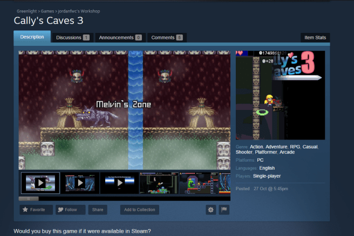Play the second video thumbnail
354x236 pixels.
tap(80, 183)
